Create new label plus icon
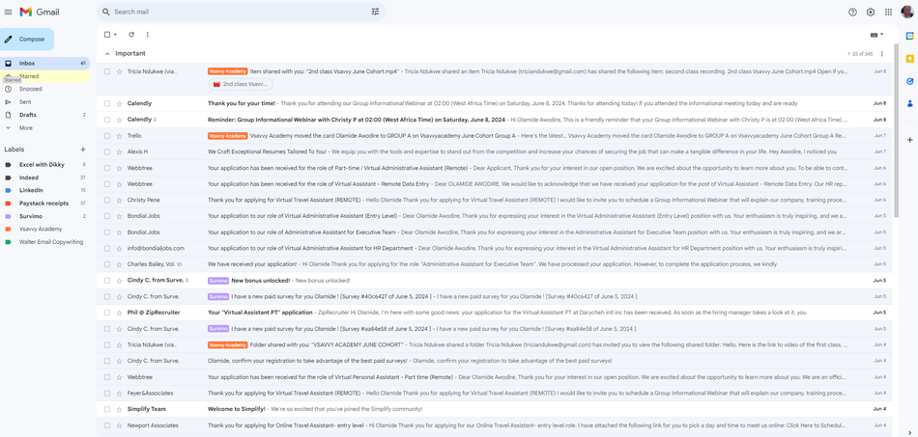 tap(82, 150)
